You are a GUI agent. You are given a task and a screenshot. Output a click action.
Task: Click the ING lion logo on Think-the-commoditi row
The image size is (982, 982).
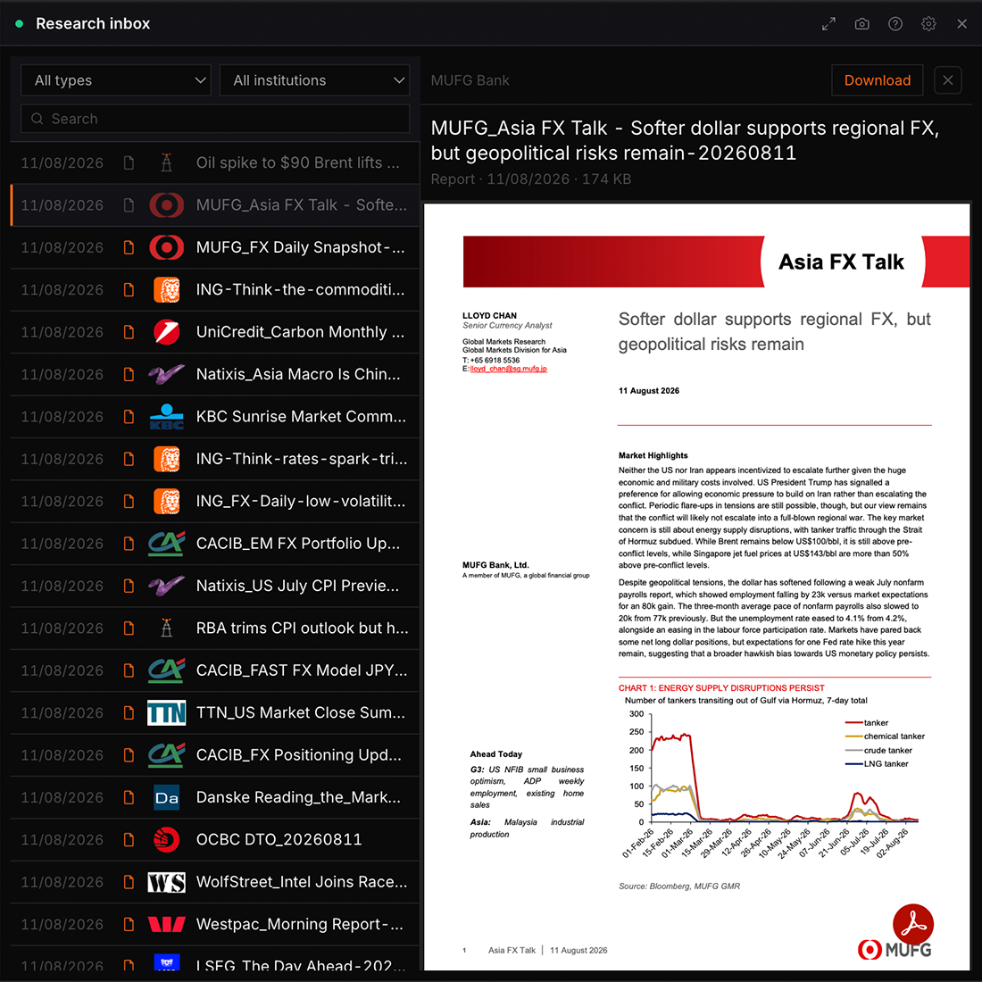pyautogui.click(x=167, y=290)
